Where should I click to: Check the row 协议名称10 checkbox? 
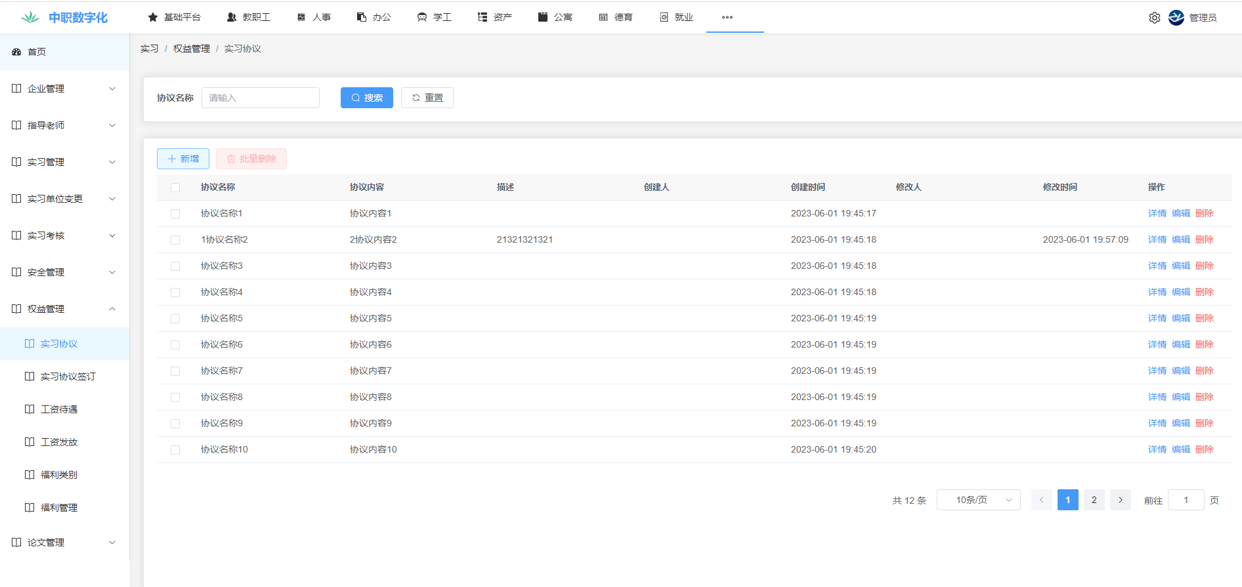pos(175,450)
